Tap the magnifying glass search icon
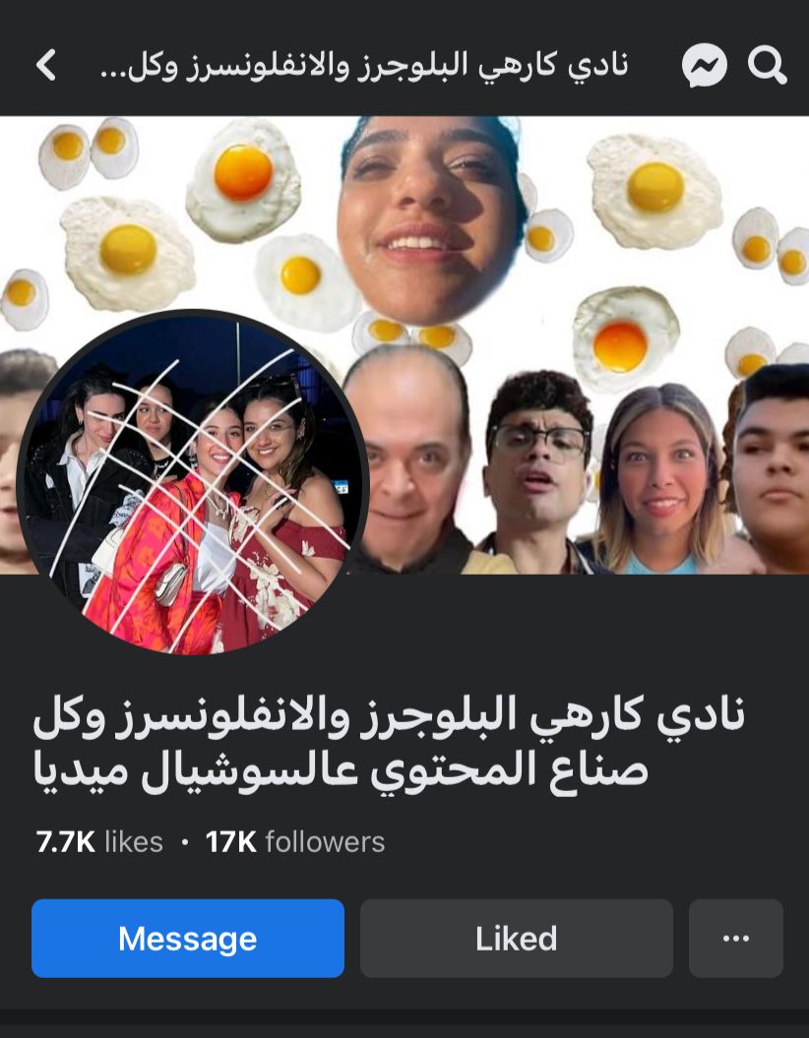Screen dimensions: 809x1038 767,65
